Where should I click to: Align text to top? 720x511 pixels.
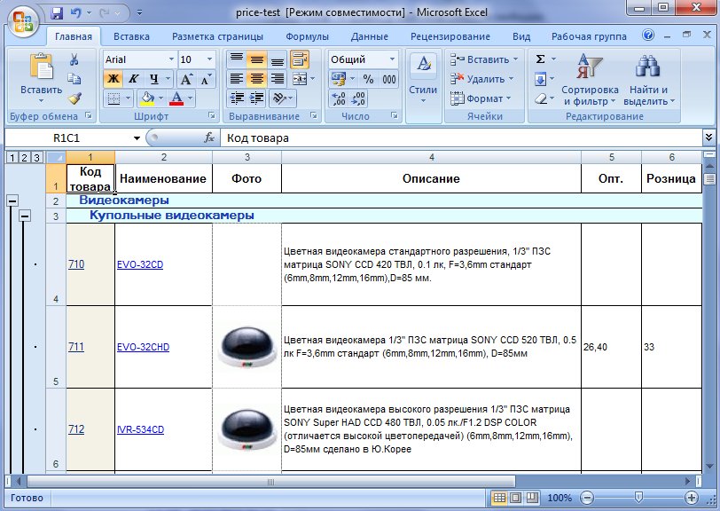(x=237, y=59)
